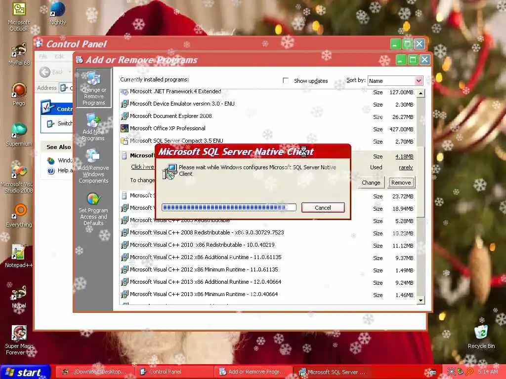506x379 pixels.
Task: Switch to Download/Desktop taskbar button
Action: pos(95,372)
